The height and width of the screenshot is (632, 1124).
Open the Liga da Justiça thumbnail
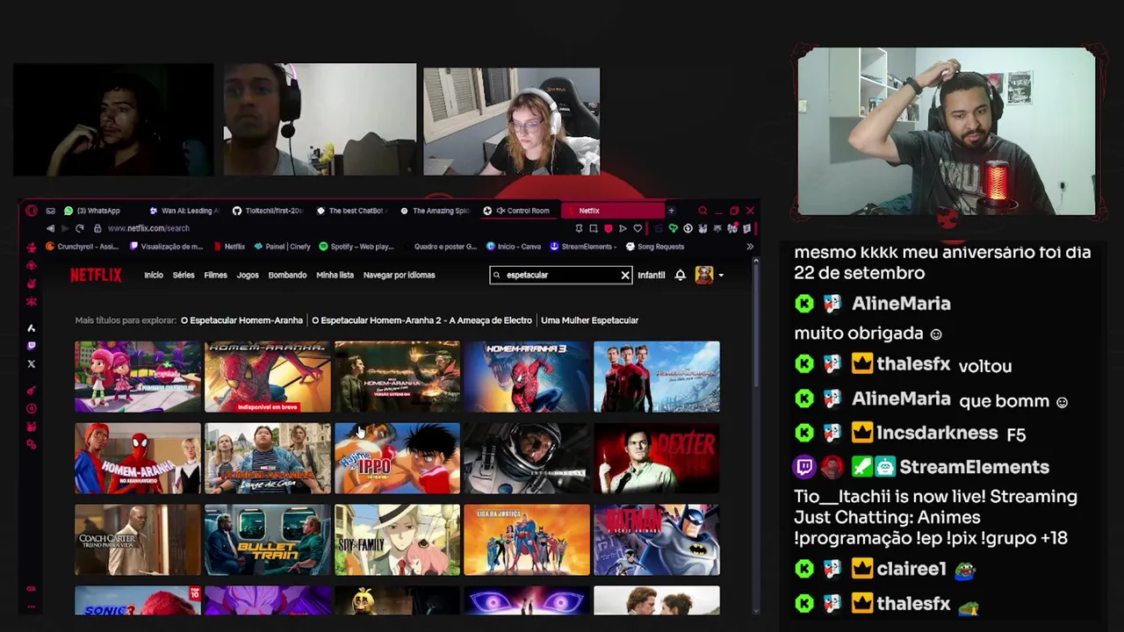[527, 540]
